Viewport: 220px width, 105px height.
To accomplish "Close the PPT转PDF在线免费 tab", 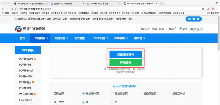I will [x=156, y=4].
